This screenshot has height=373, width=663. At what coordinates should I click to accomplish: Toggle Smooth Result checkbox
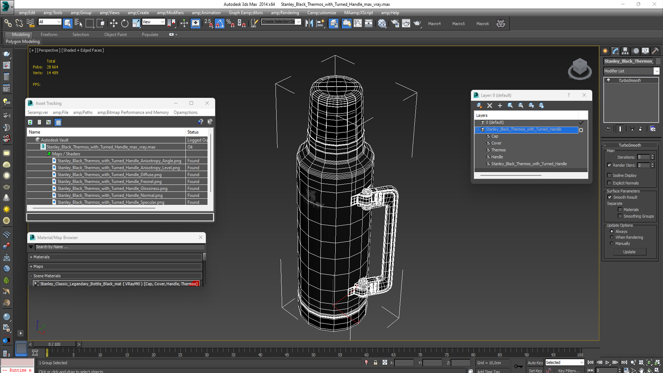(609, 197)
